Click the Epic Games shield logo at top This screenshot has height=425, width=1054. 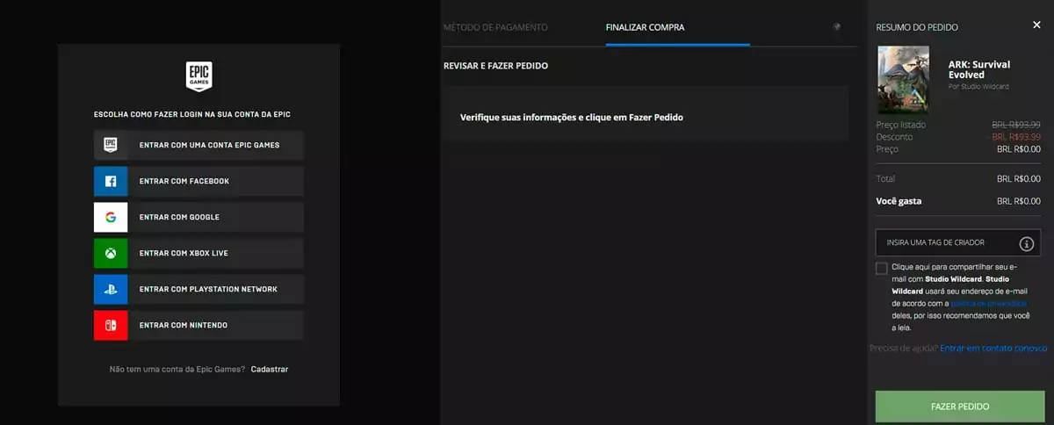click(199, 76)
